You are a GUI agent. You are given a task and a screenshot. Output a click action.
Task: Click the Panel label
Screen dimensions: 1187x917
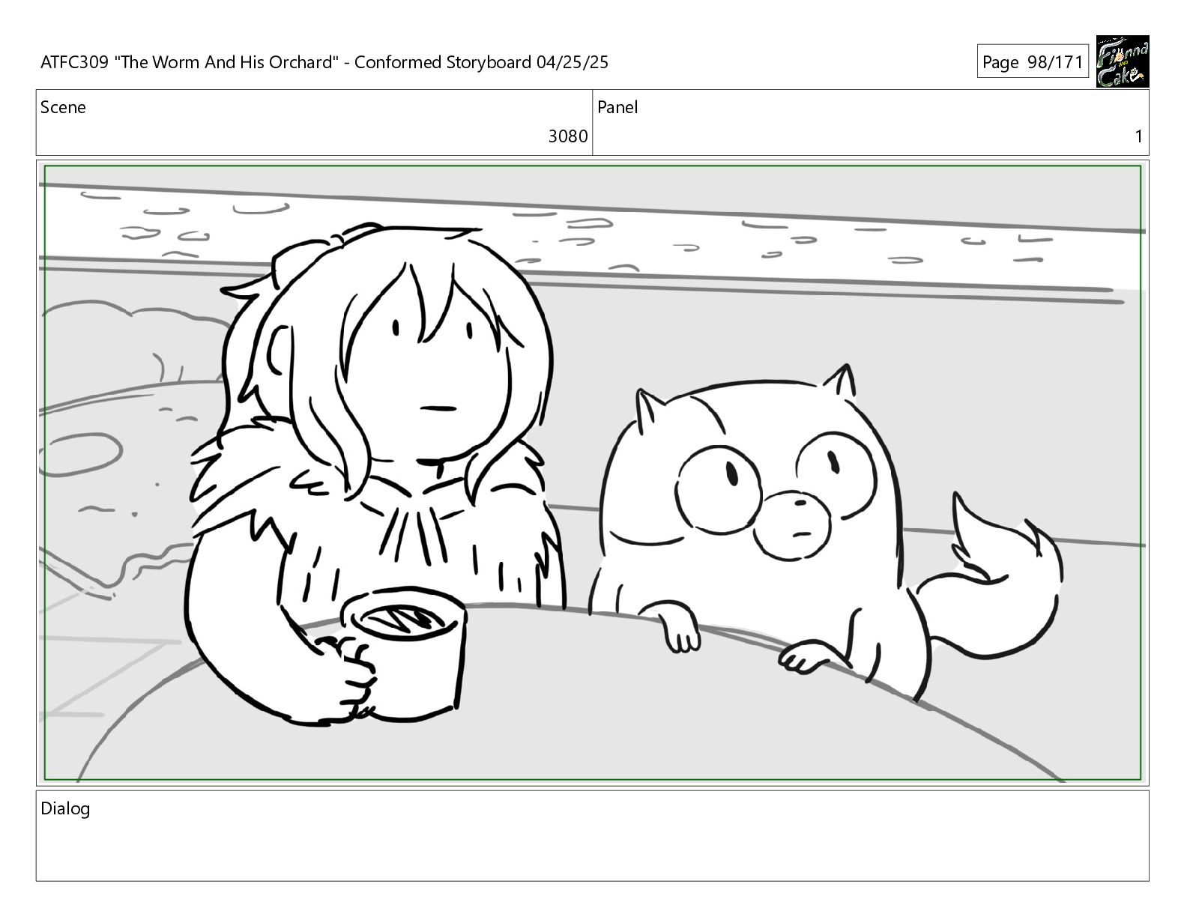(x=617, y=107)
